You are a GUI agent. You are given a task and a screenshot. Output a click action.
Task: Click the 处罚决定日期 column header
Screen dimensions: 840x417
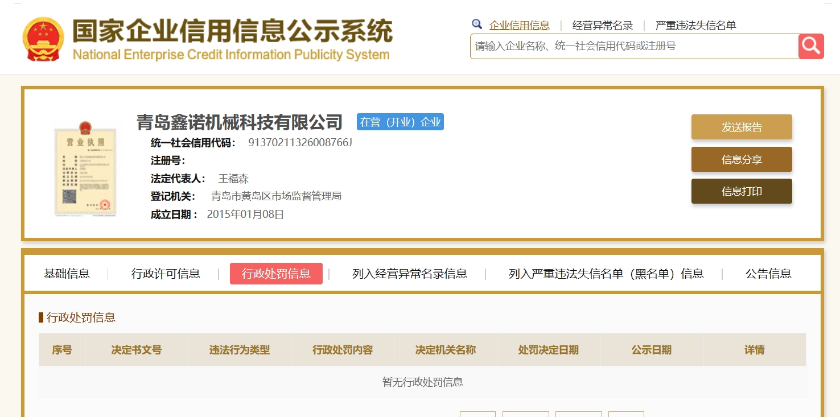click(x=549, y=350)
